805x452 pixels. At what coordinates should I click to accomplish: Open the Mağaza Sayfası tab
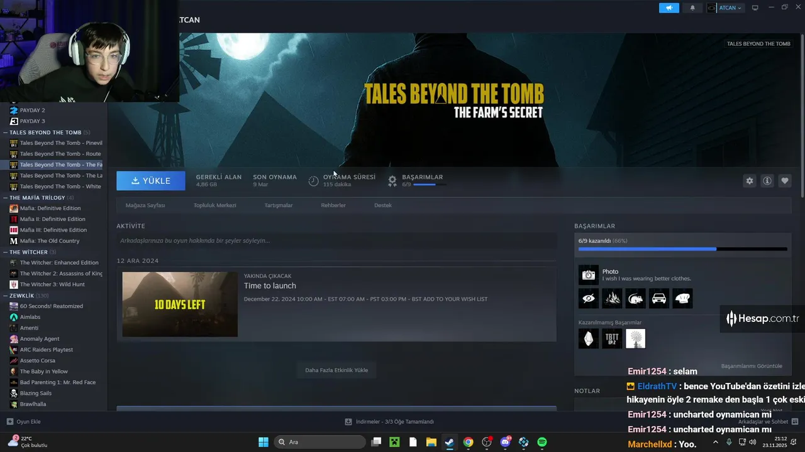[145, 205]
